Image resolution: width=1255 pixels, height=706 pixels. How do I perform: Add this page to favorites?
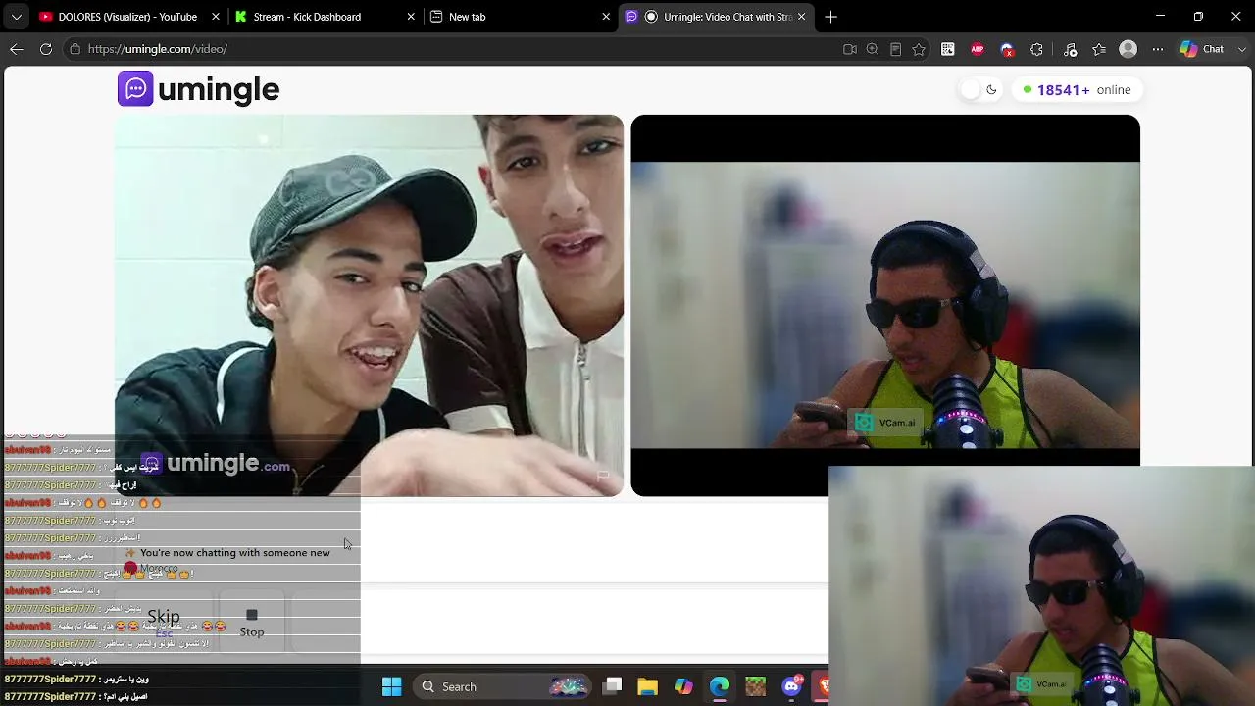point(919,49)
